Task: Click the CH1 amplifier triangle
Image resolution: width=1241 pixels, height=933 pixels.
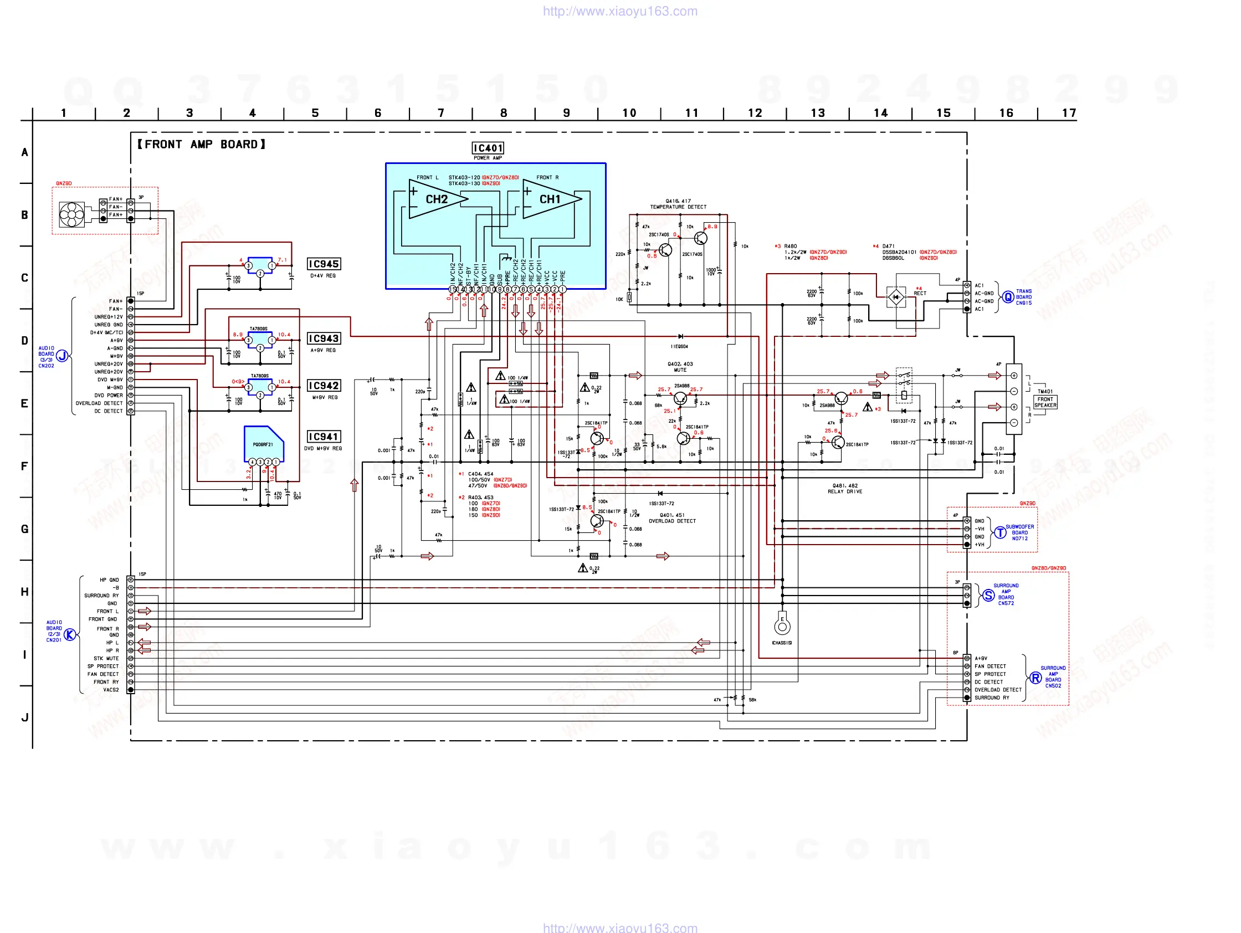Action: [x=550, y=199]
